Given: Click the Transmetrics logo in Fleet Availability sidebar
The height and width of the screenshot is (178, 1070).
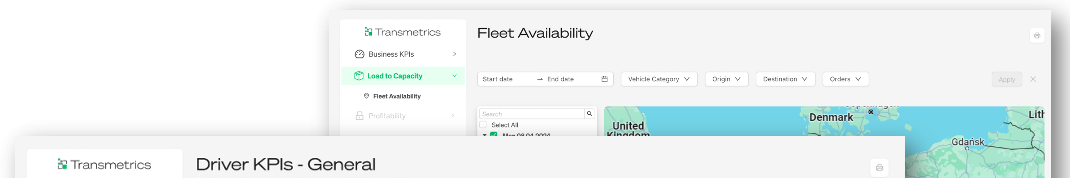Looking at the screenshot, I should 402,32.
